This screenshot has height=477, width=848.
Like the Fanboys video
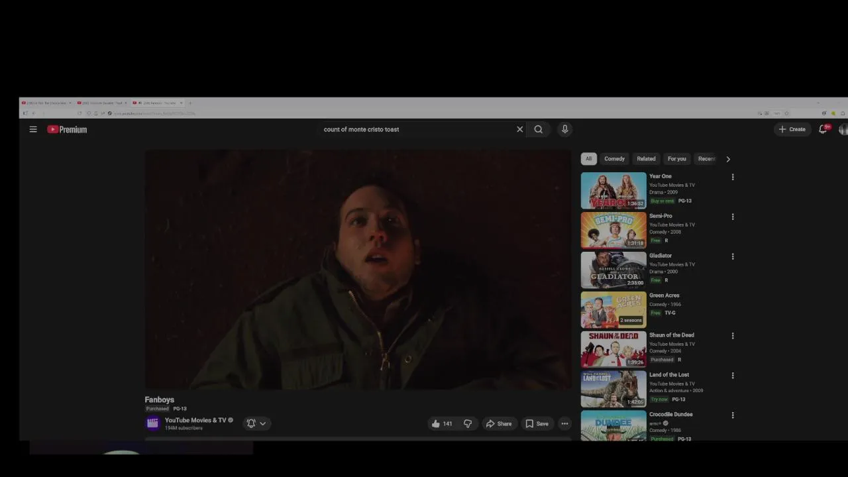pos(441,423)
